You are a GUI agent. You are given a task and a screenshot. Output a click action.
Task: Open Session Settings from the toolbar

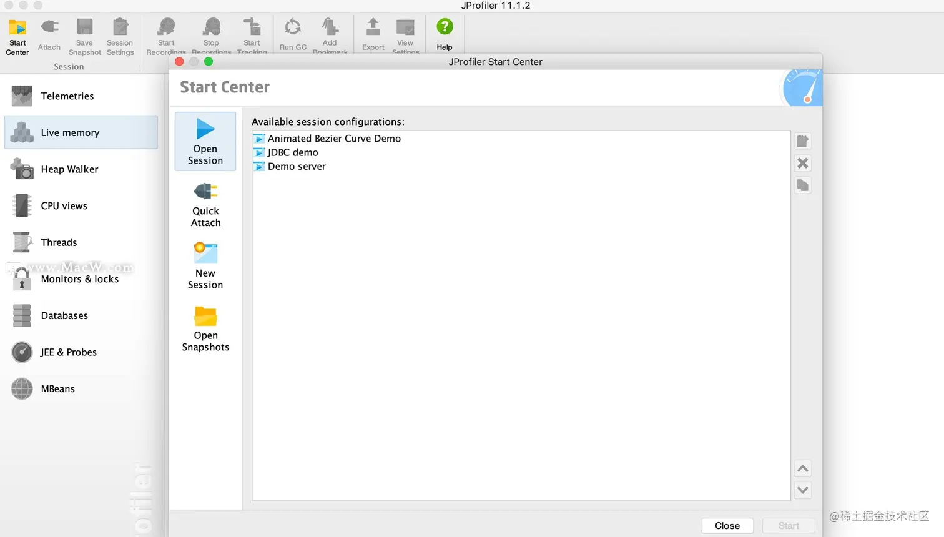point(120,37)
